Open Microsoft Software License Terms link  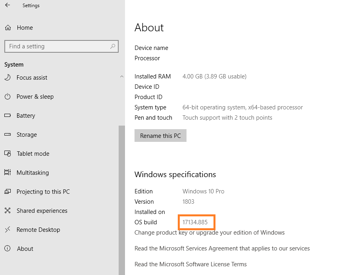point(190,264)
